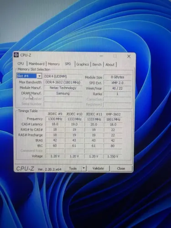Click the JEDEC #11 column header
This screenshot has height=228, width=171.
pos(94,114)
